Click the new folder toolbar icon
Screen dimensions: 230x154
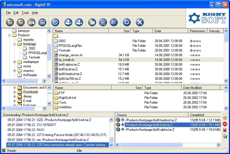coord(92,22)
